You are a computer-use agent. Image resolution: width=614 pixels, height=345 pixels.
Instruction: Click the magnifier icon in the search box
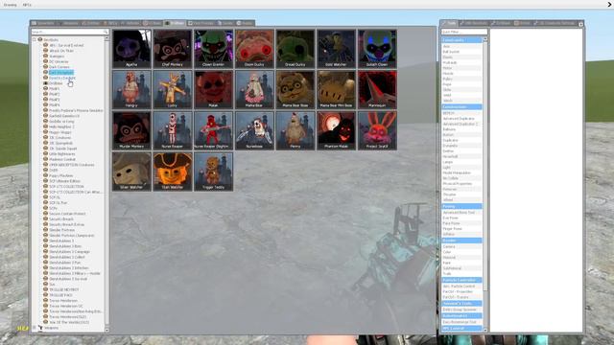106,32
